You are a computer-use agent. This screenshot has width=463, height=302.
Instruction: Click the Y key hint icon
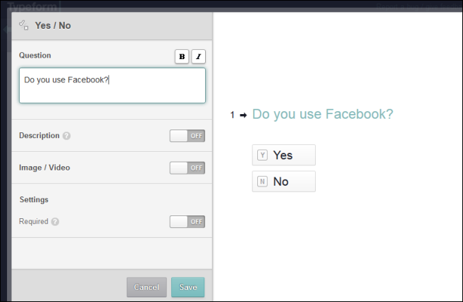[263, 155]
